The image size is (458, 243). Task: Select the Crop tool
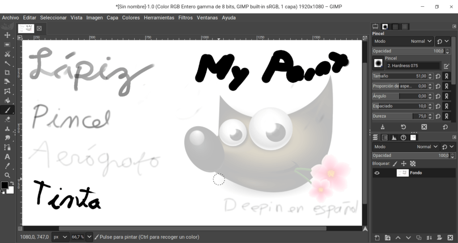(x=7, y=73)
